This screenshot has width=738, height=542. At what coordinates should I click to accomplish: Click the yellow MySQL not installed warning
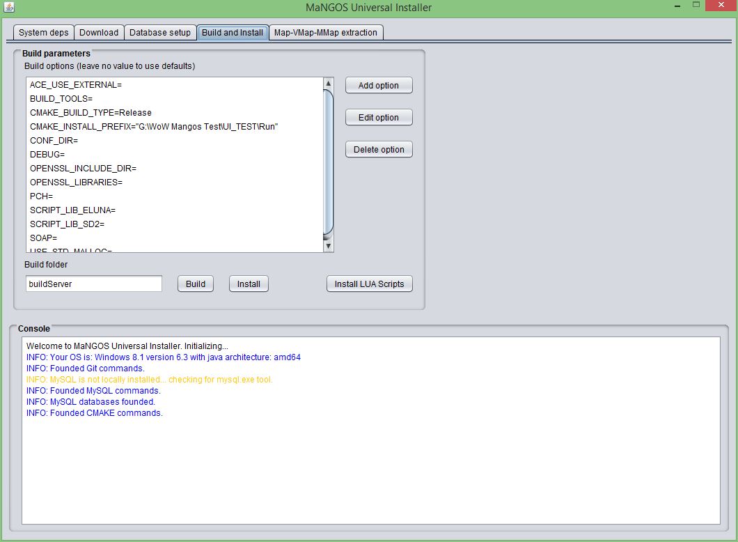(x=149, y=380)
